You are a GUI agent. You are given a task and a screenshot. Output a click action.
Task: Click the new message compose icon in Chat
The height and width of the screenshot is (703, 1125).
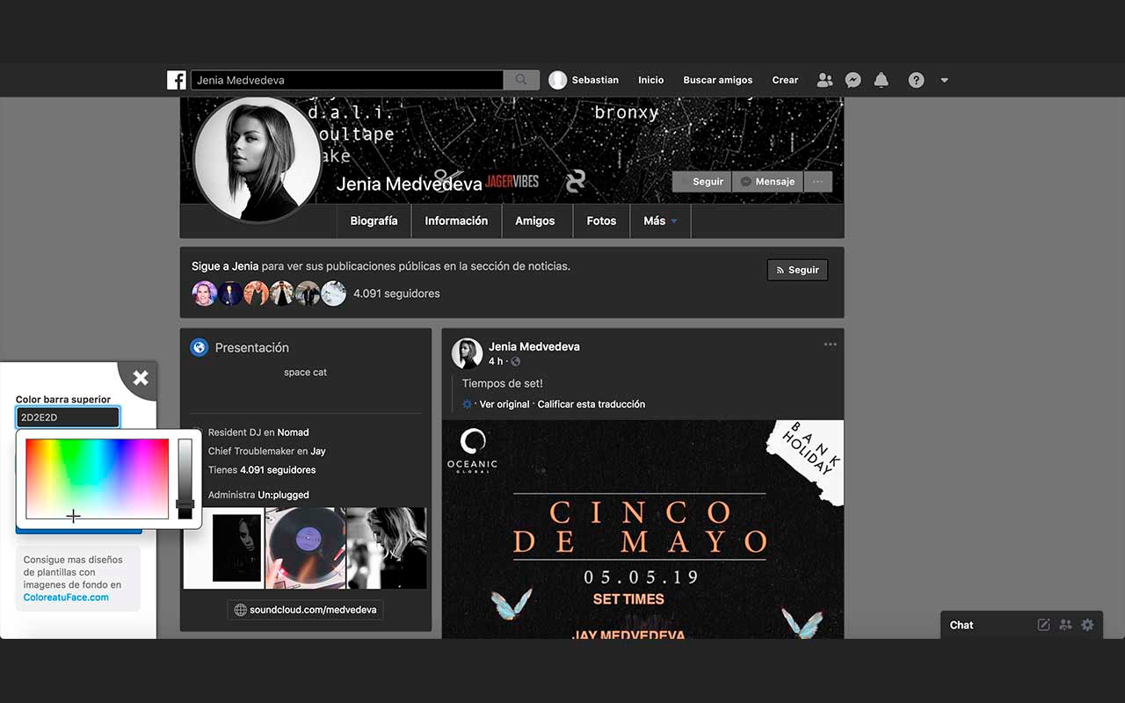[x=1043, y=625]
